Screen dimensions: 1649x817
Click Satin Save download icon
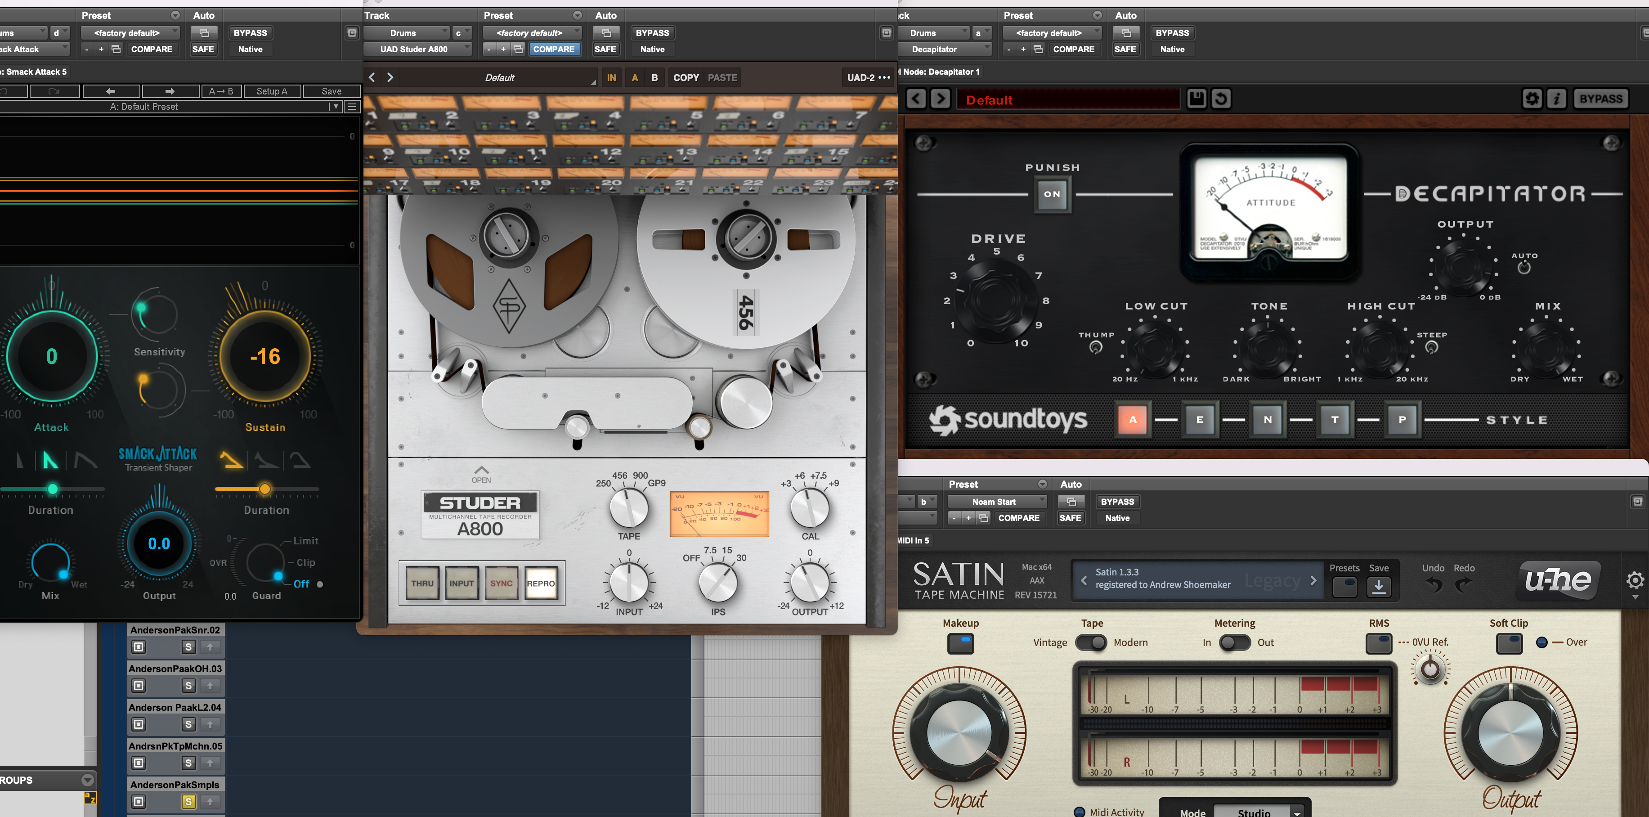pos(1378,587)
